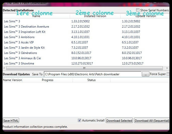Click update version 7.3.2.011037
Viewport: 172px width, 134px height.
pos(130,48)
